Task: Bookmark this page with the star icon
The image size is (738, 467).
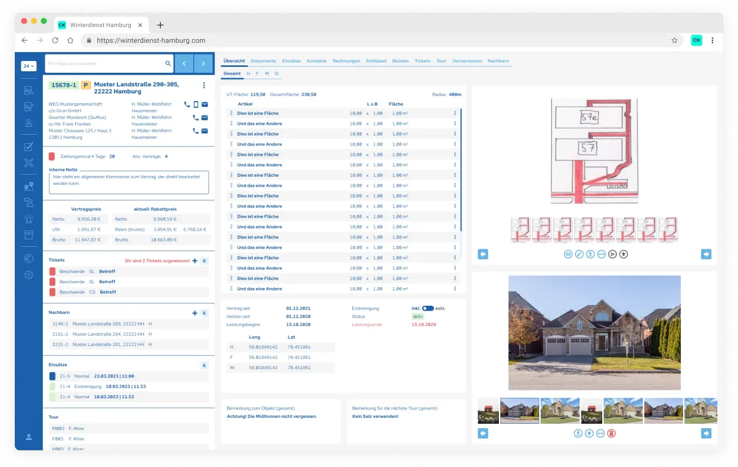Action: click(x=675, y=40)
